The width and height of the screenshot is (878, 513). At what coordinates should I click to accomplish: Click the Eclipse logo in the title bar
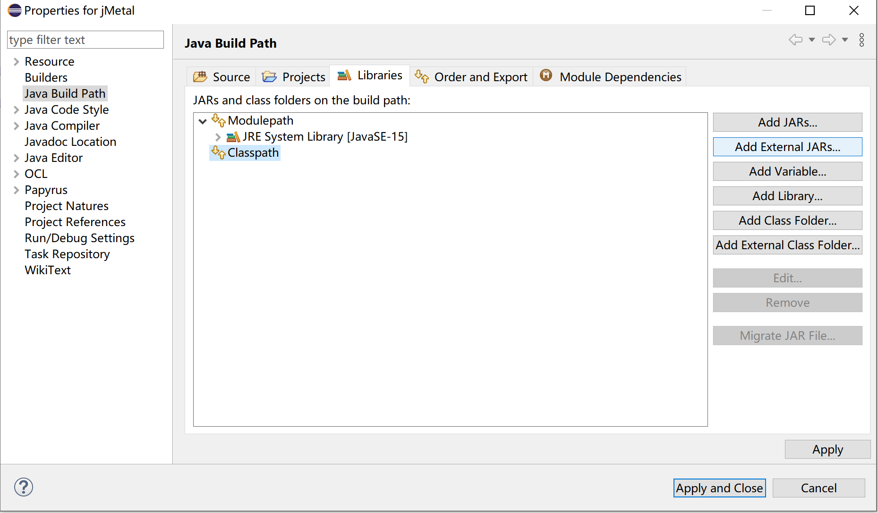[14, 10]
